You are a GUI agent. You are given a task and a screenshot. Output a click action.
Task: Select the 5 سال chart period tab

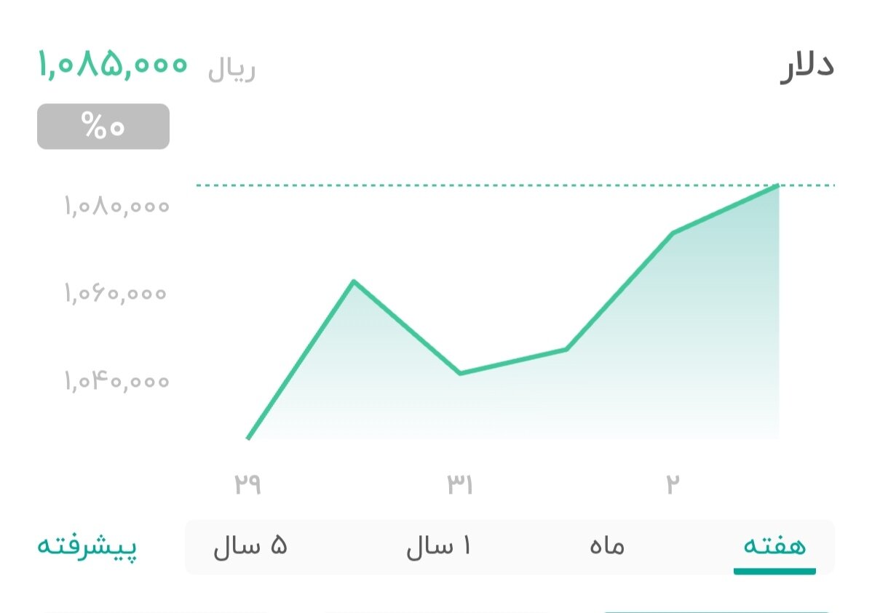(x=250, y=547)
